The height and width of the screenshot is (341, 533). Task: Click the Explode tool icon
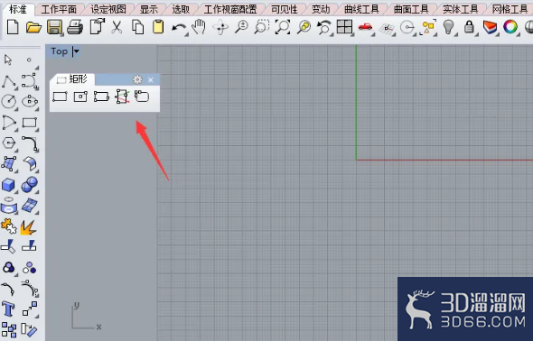click(x=28, y=227)
